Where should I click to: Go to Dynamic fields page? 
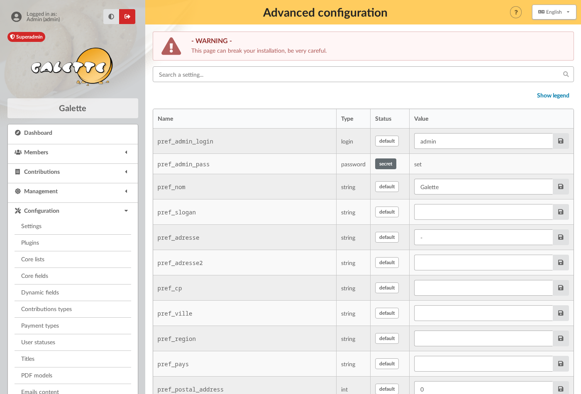(x=40, y=292)
